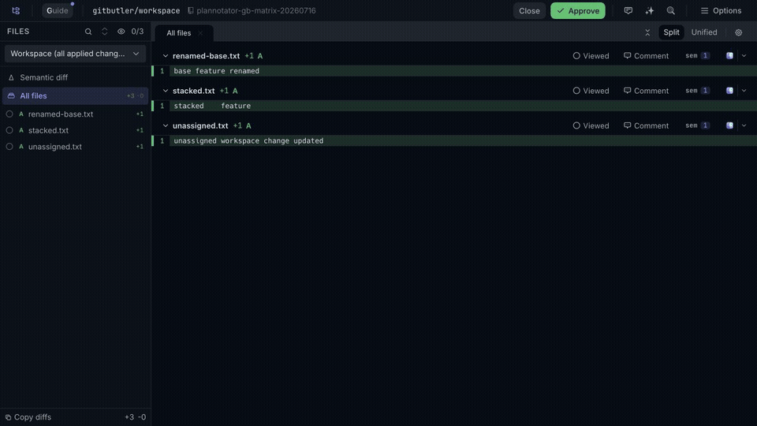Toggle expand/collapse arrows in FILES header
Image resolution: width=757 pixels, height=426 pixels.
[104, 32]
